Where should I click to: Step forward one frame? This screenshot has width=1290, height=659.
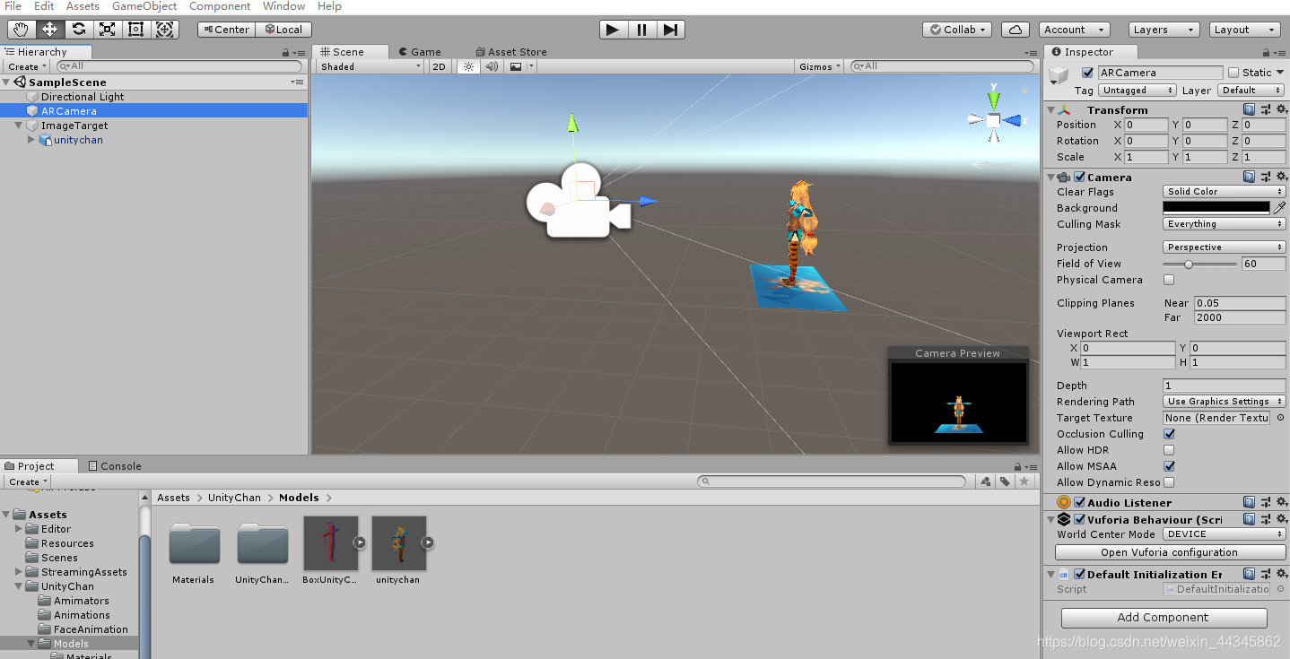[670, 30]
